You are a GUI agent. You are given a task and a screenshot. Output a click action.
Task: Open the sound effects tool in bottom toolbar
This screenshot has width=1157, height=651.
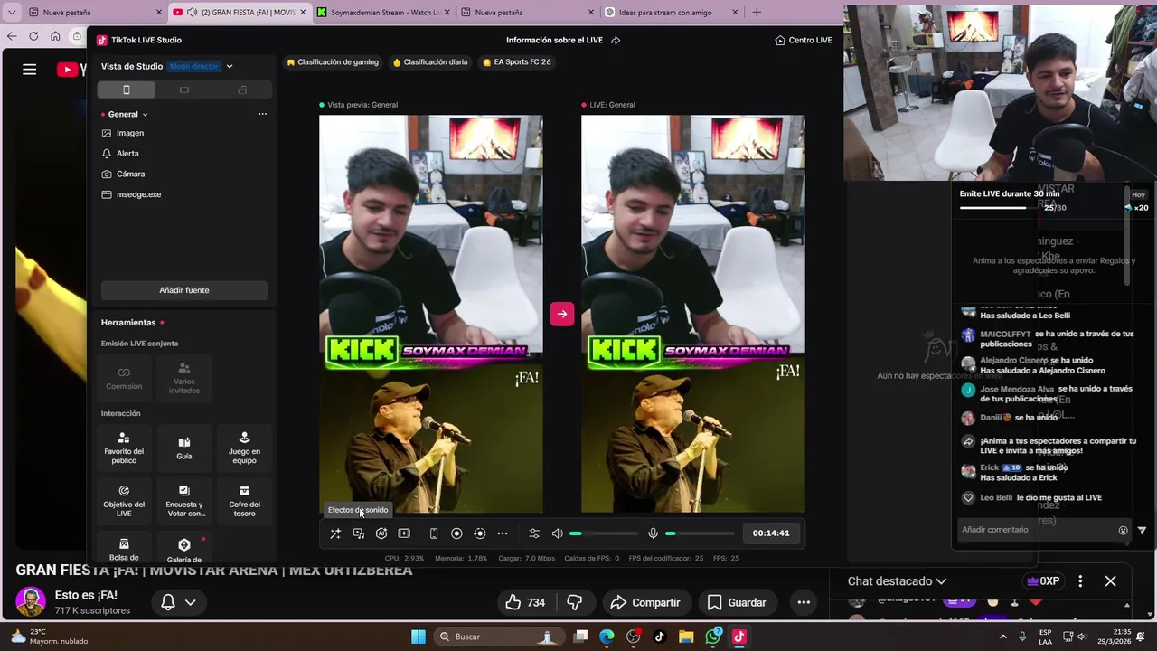(358, 533)
